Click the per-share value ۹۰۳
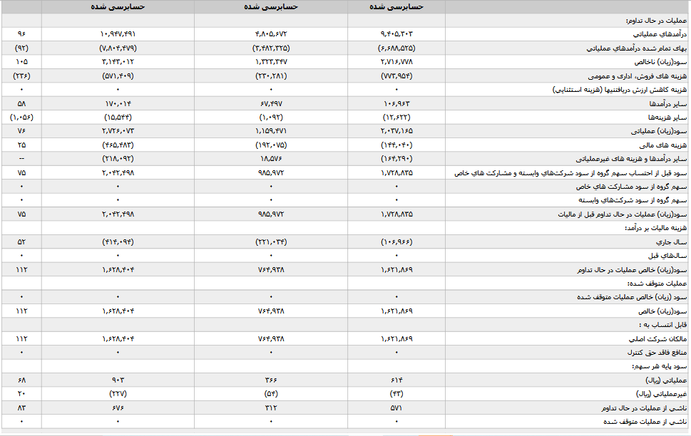The height and width of the screenshot is (436, 691). tap(118, 380)
